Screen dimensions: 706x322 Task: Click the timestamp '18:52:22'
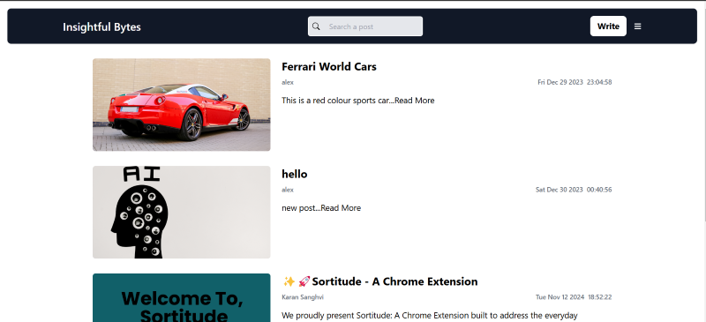(600, 297)
